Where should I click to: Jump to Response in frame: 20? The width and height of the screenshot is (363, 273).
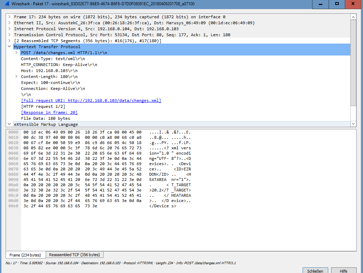[x=49, y=112]
